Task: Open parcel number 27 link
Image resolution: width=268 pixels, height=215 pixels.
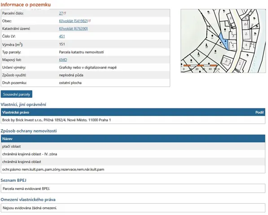Action: pos(61,13)
